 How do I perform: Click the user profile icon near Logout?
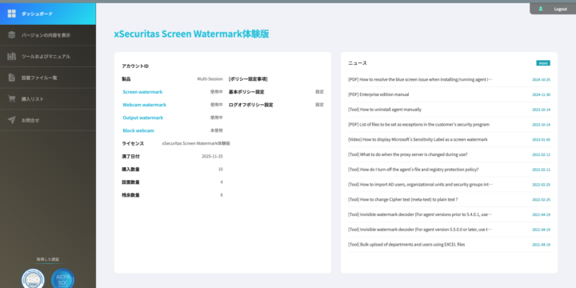tap(540, 9)
